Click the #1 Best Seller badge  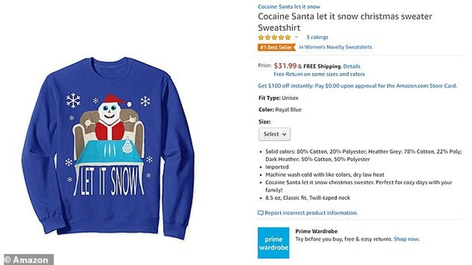pyautogui.click(x=276, y=47)
